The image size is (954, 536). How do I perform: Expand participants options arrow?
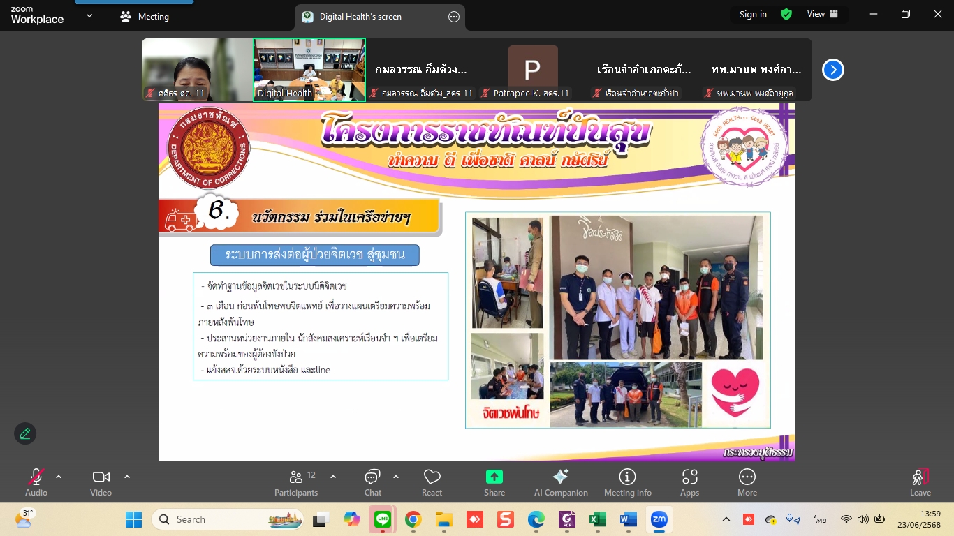(333, 477)
